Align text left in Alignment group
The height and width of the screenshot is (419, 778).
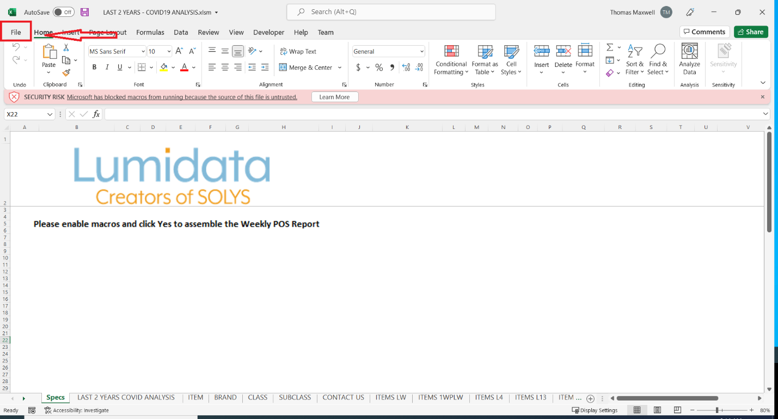pyautogui.click(x=212, y=67)
